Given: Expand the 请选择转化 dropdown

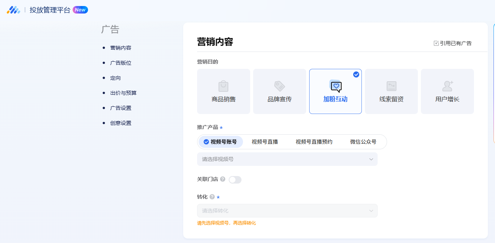Looking at the screenshot, I should click(x=287, y=211).
